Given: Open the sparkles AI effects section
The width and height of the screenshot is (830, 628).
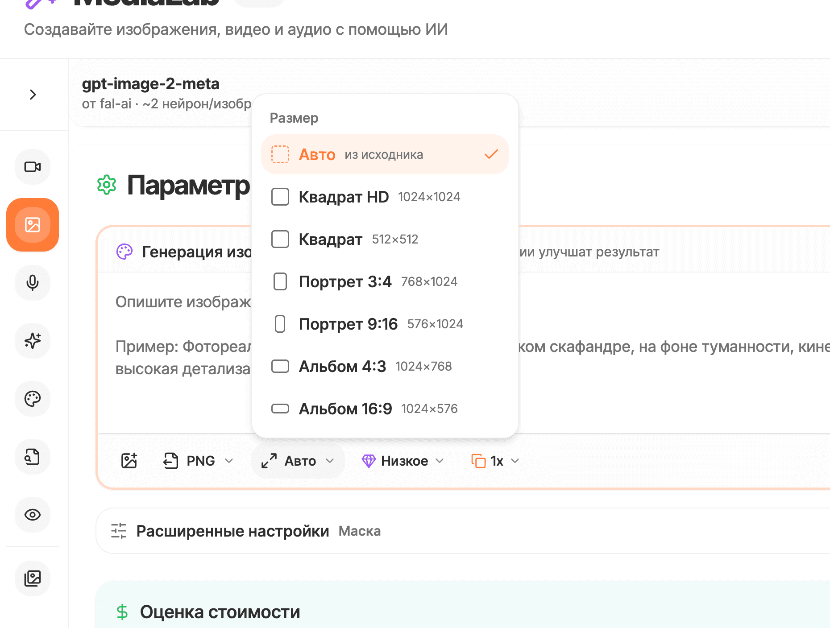Looking at the screenshot, I should 33,341.
